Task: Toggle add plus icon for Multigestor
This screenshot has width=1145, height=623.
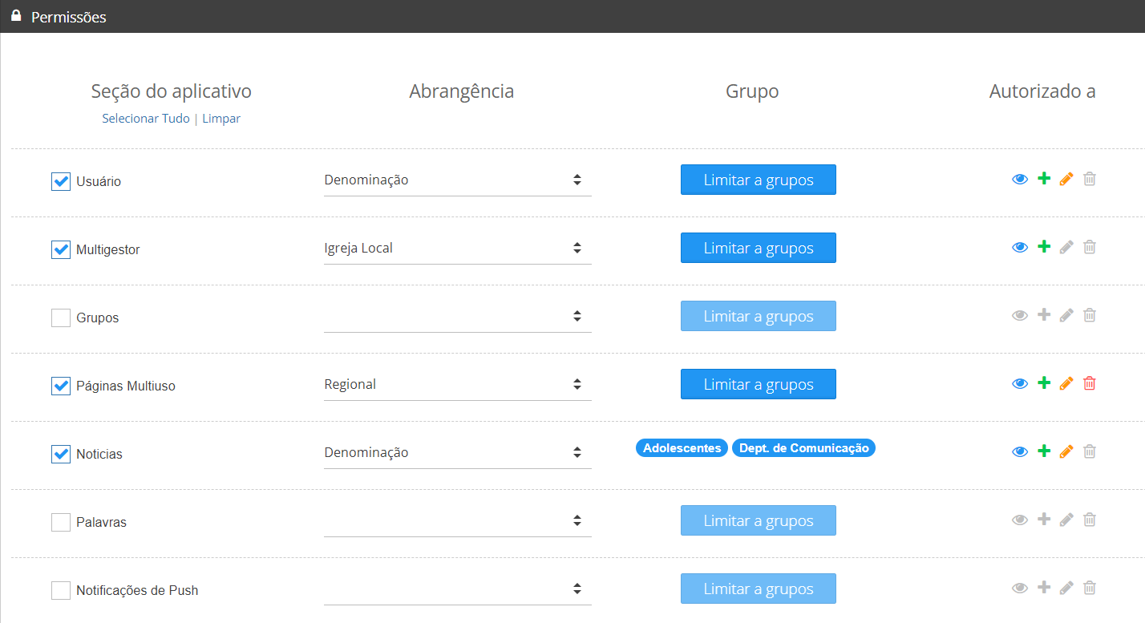Action: pyautogui.click(x=1043, y=247)
